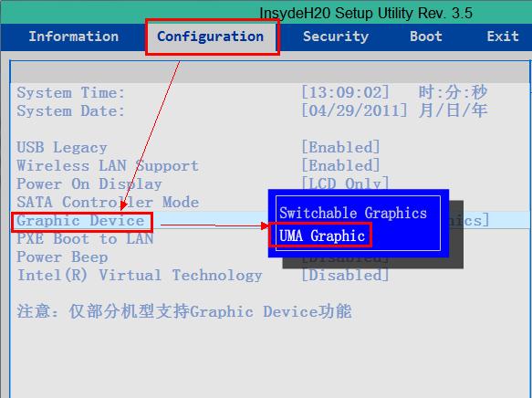Select the PXE Boot to LAN setting
532x398 pixels.
click(x=85, y=239)
